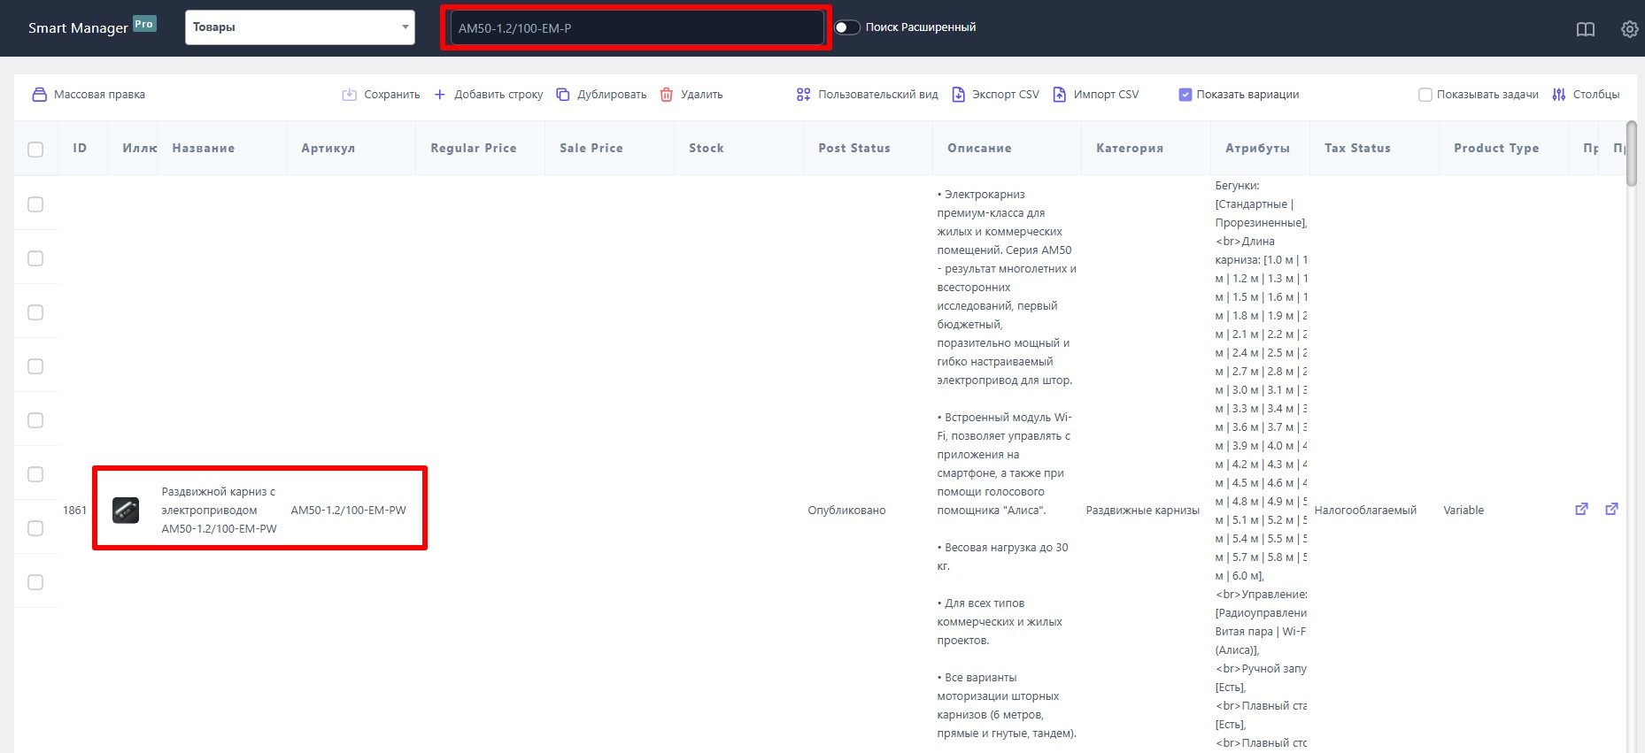Sort by Sale Price column header
Screen dimensions: 1645x753
click(x=591, y=148)
